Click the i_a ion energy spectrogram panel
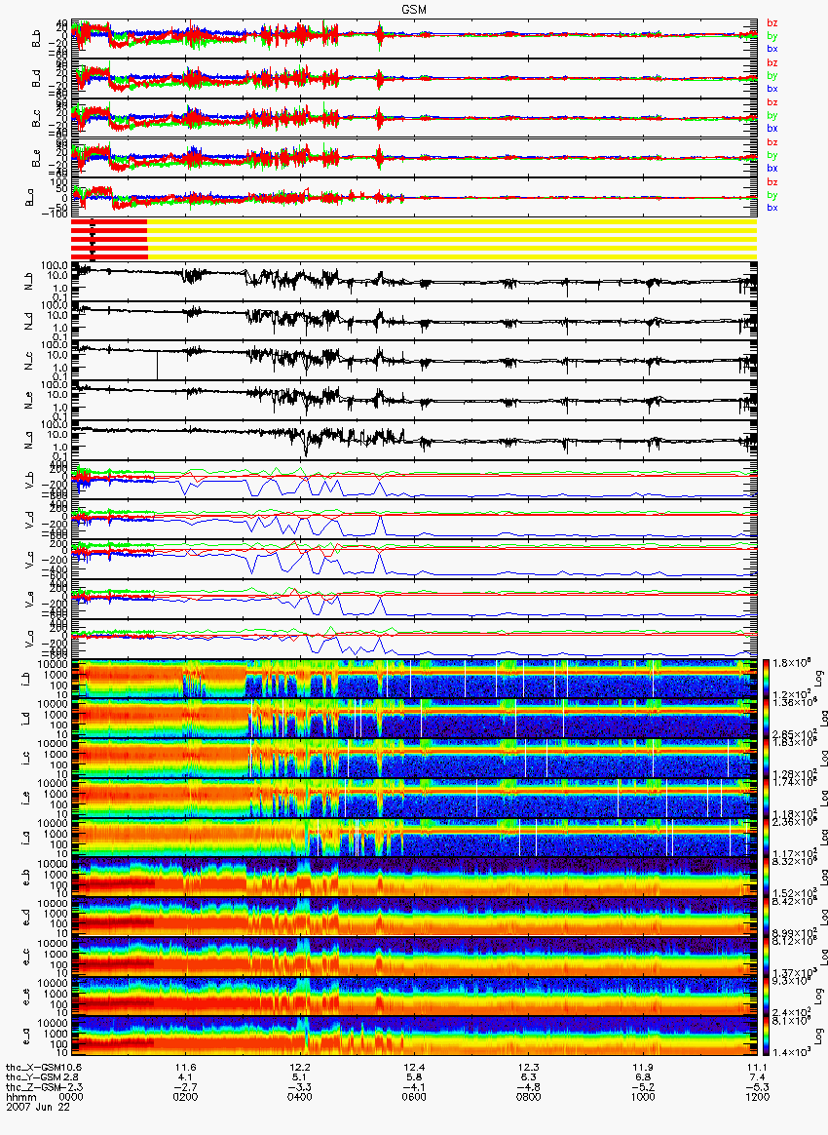Screen dimensions: 828x1135 point(414,838)
